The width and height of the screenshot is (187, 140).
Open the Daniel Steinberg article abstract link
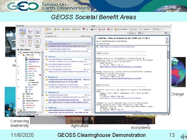121,67
